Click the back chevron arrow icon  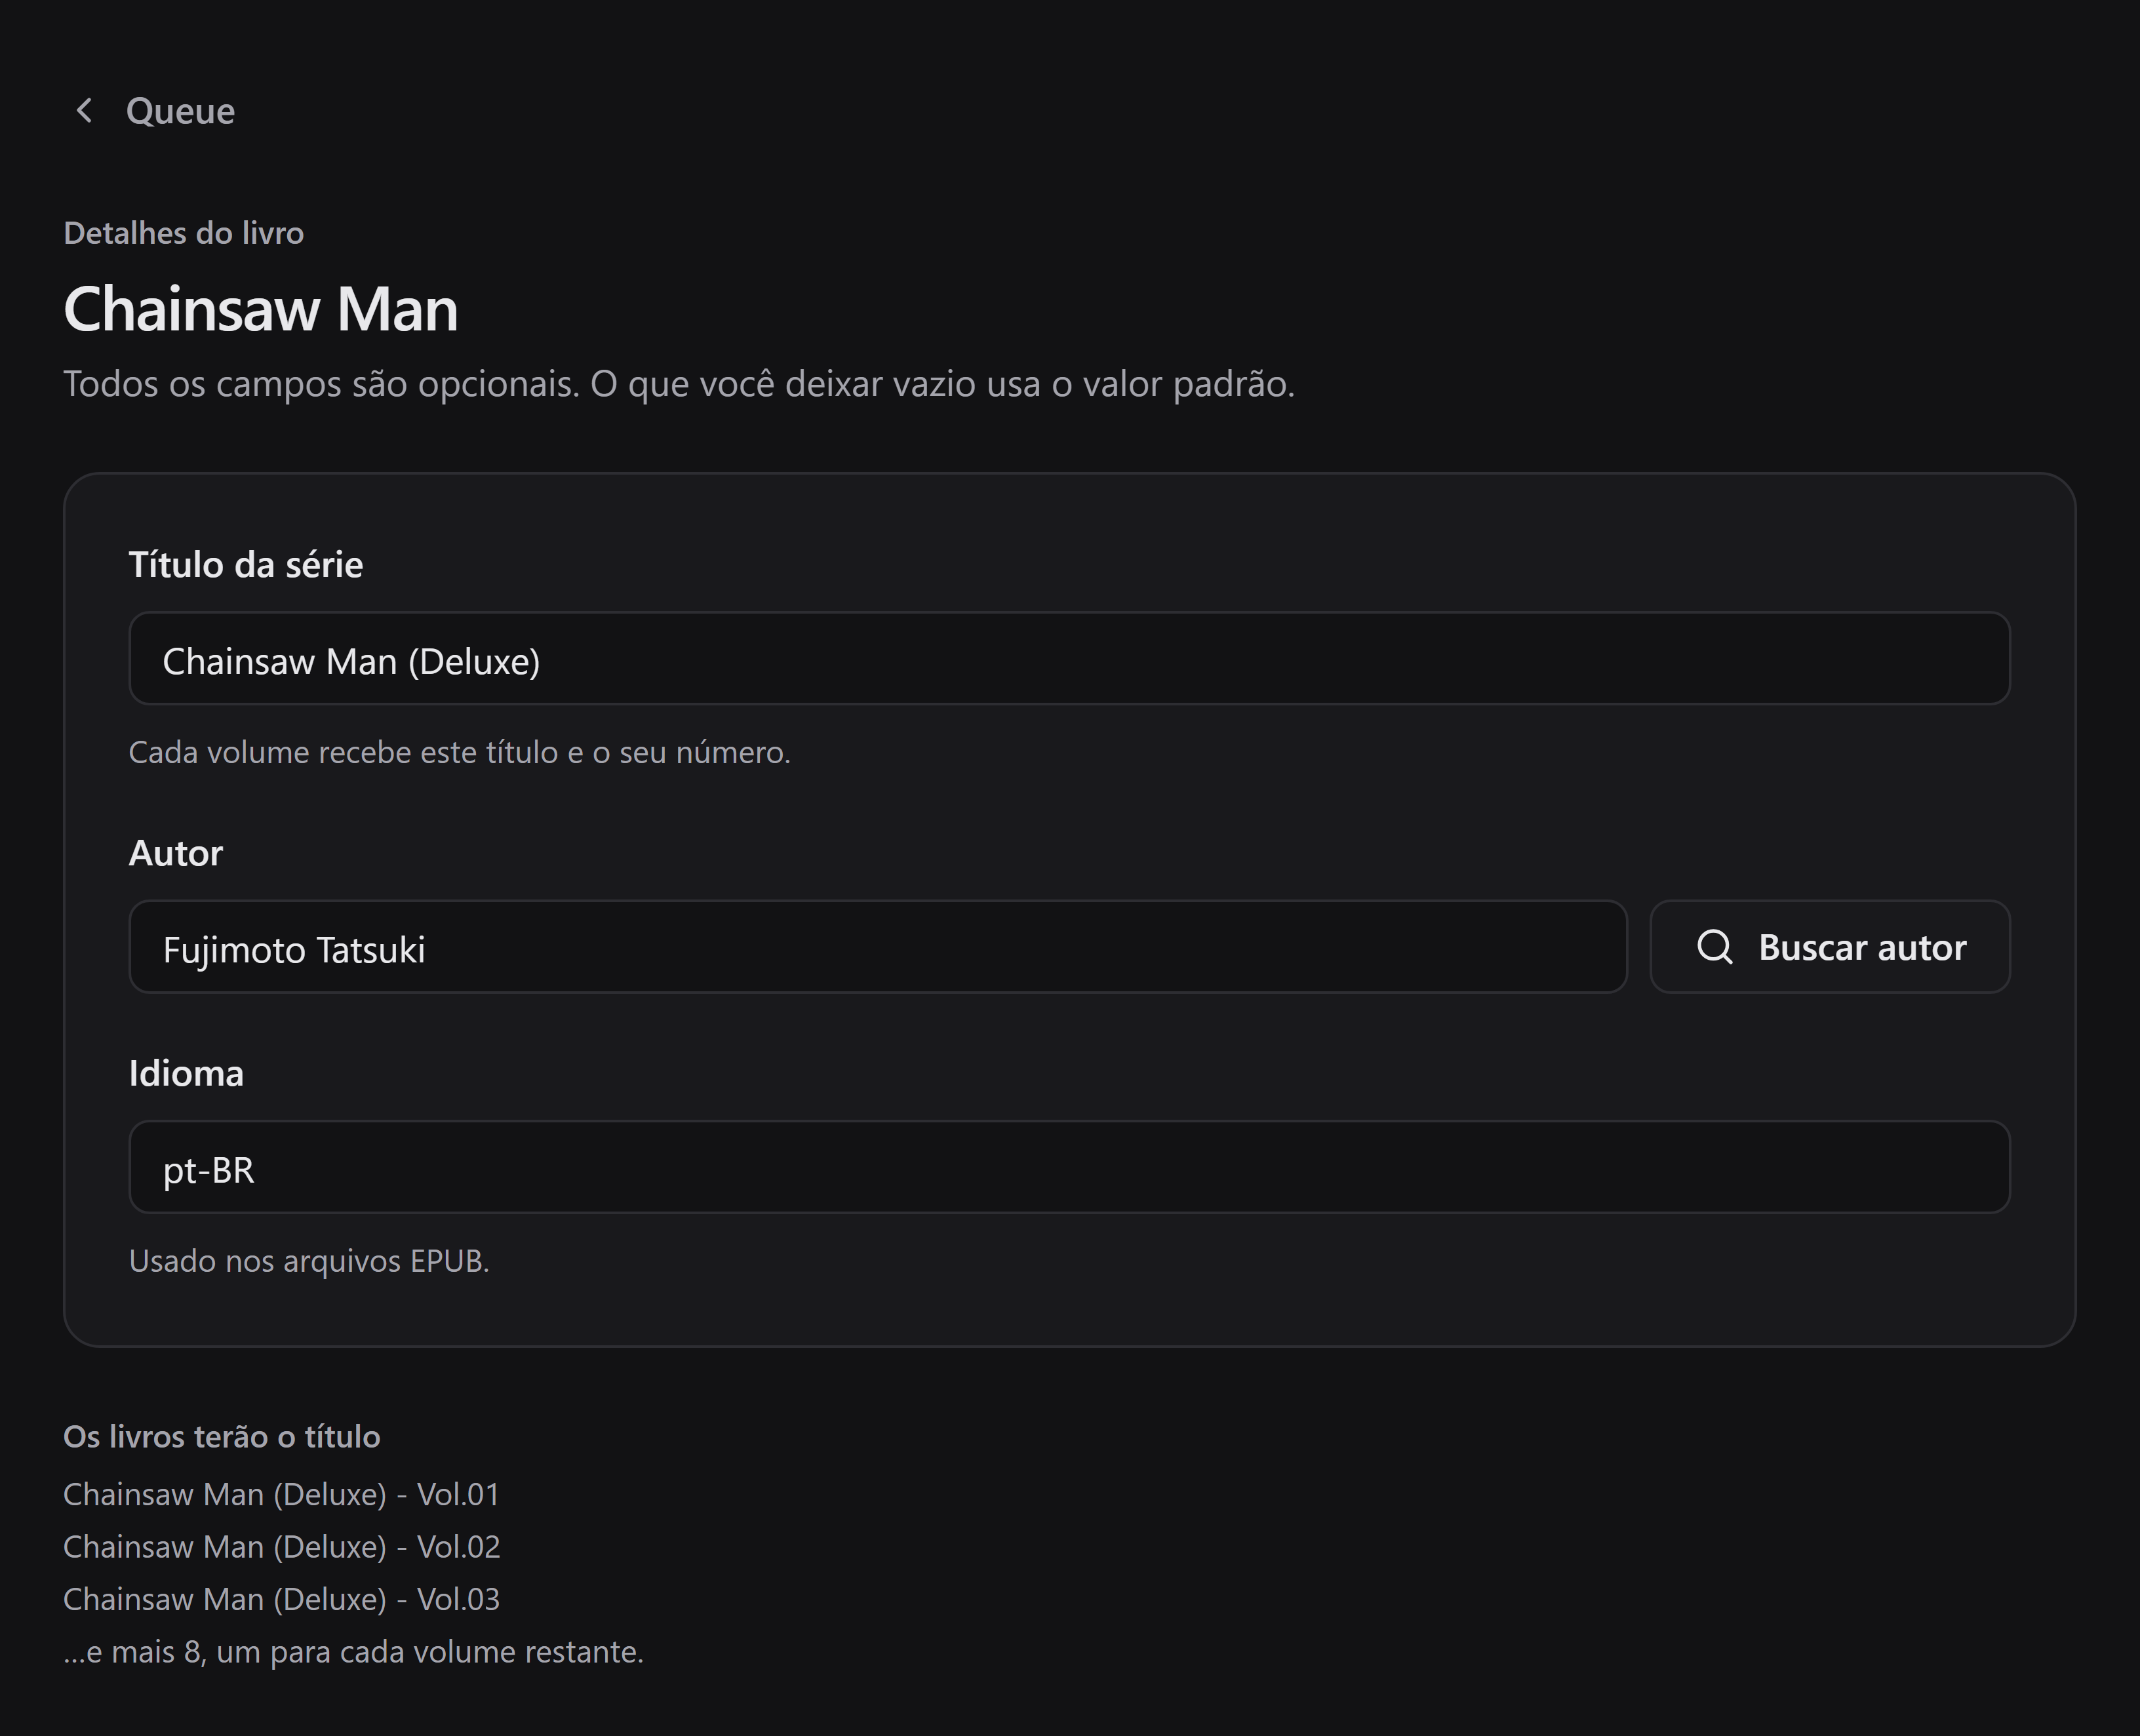tap(85, 111)
